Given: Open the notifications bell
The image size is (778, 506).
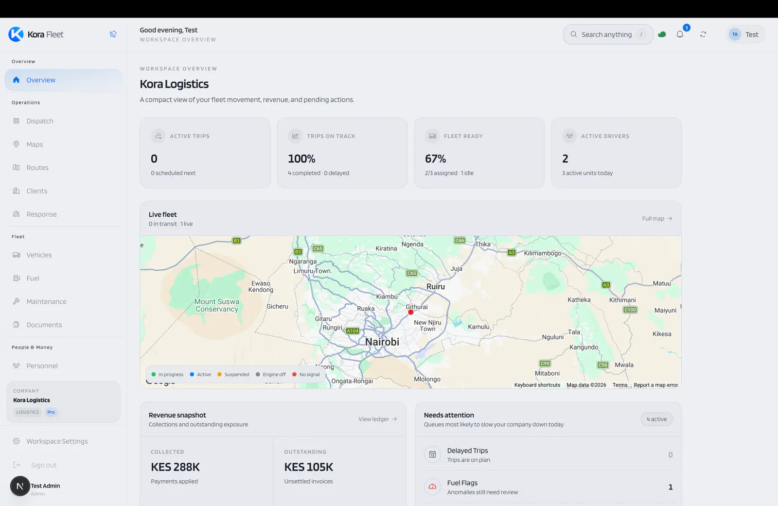Looking at the screenshot, I should (x=680, y=35).
